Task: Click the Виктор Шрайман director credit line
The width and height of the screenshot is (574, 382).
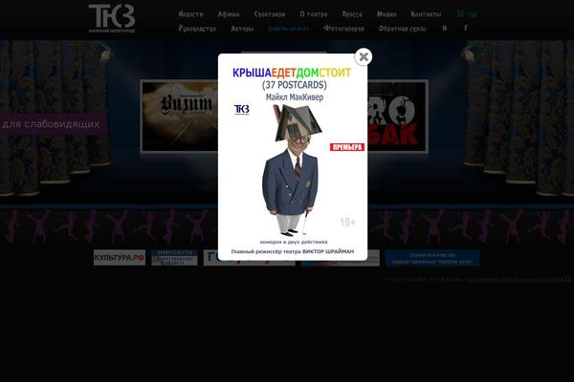Action: pos(293,251)
